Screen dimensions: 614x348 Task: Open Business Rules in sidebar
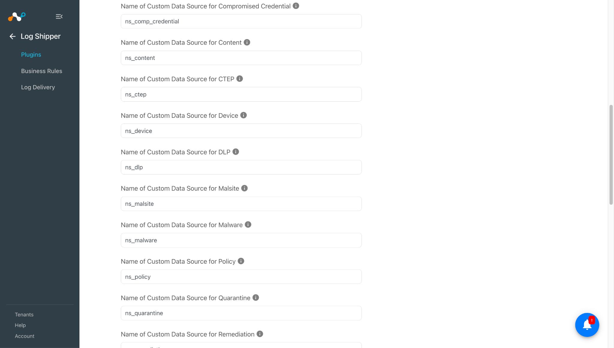[41, 71]
